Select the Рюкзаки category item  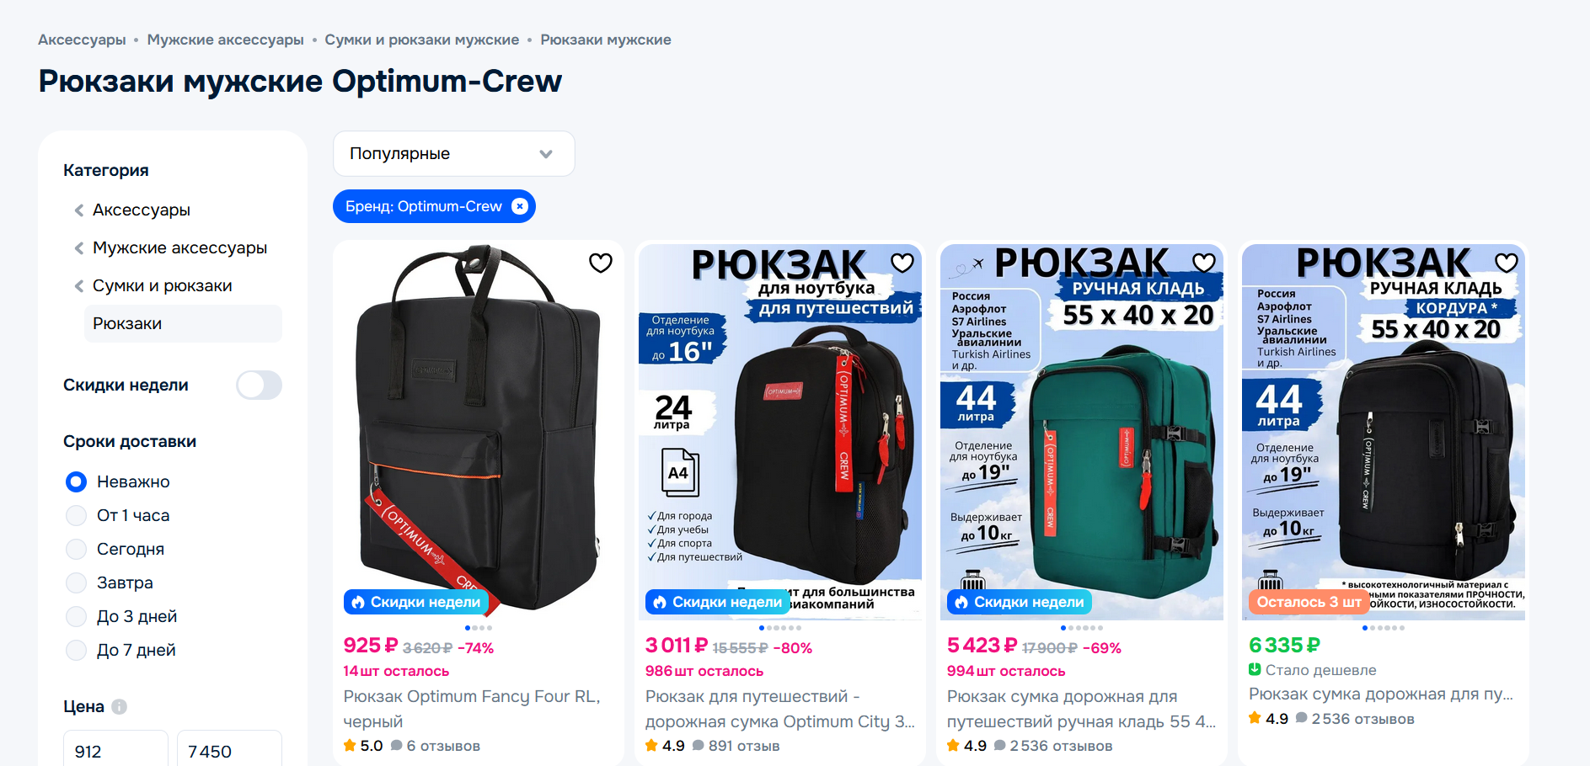183,323
